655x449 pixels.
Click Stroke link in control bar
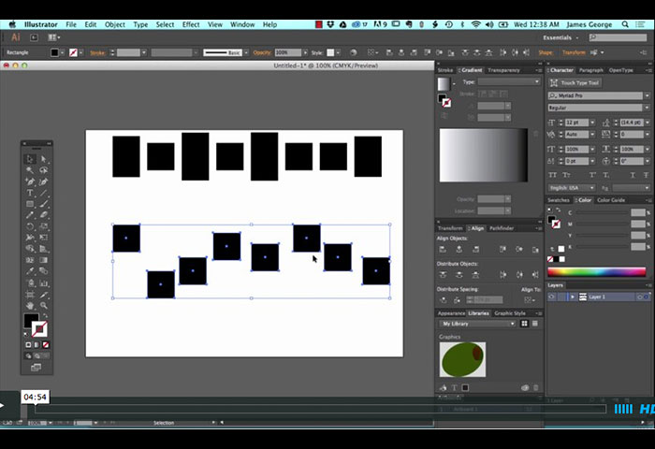[97, 52]
